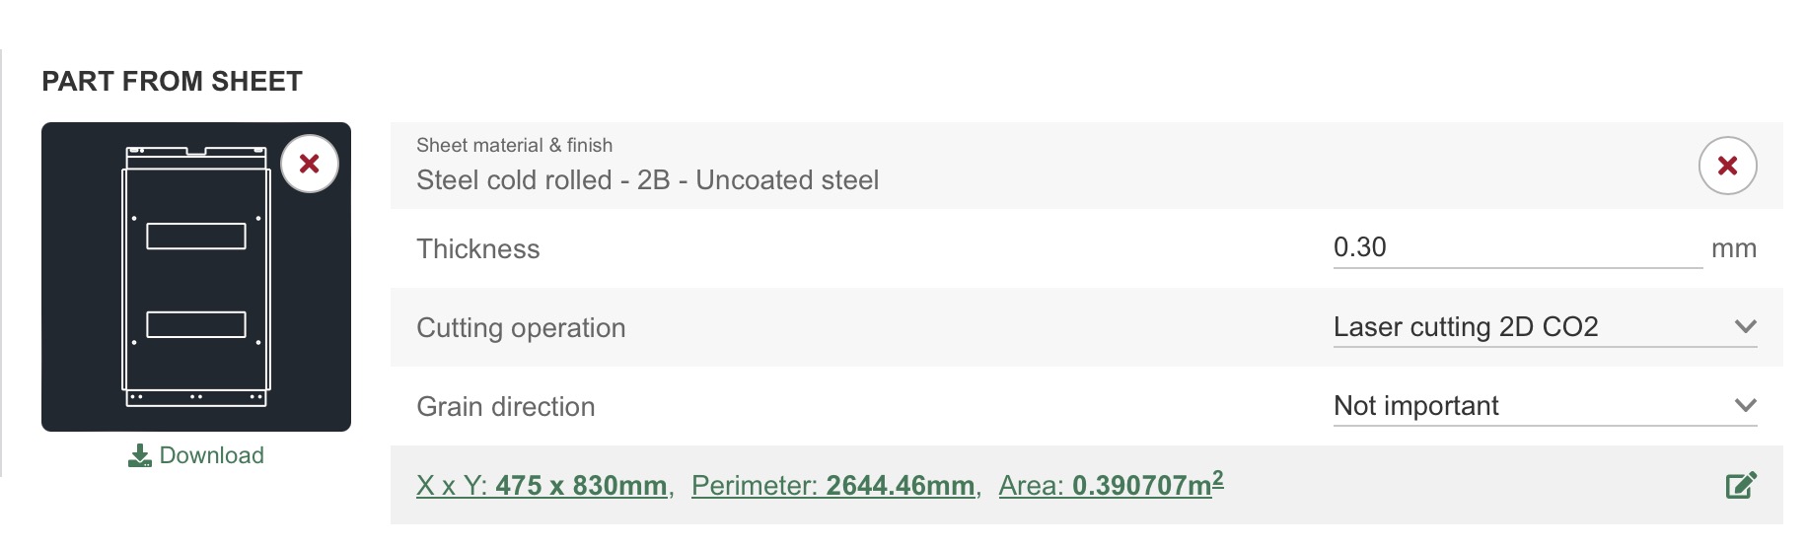Click the Cutting operation row label
This screenshot has height=546, width=1807.
(521, 328)
